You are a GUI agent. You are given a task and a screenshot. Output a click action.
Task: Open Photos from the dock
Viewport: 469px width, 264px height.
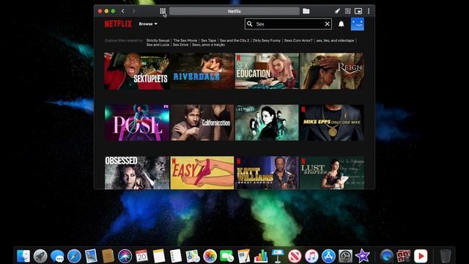coord(210,256)
